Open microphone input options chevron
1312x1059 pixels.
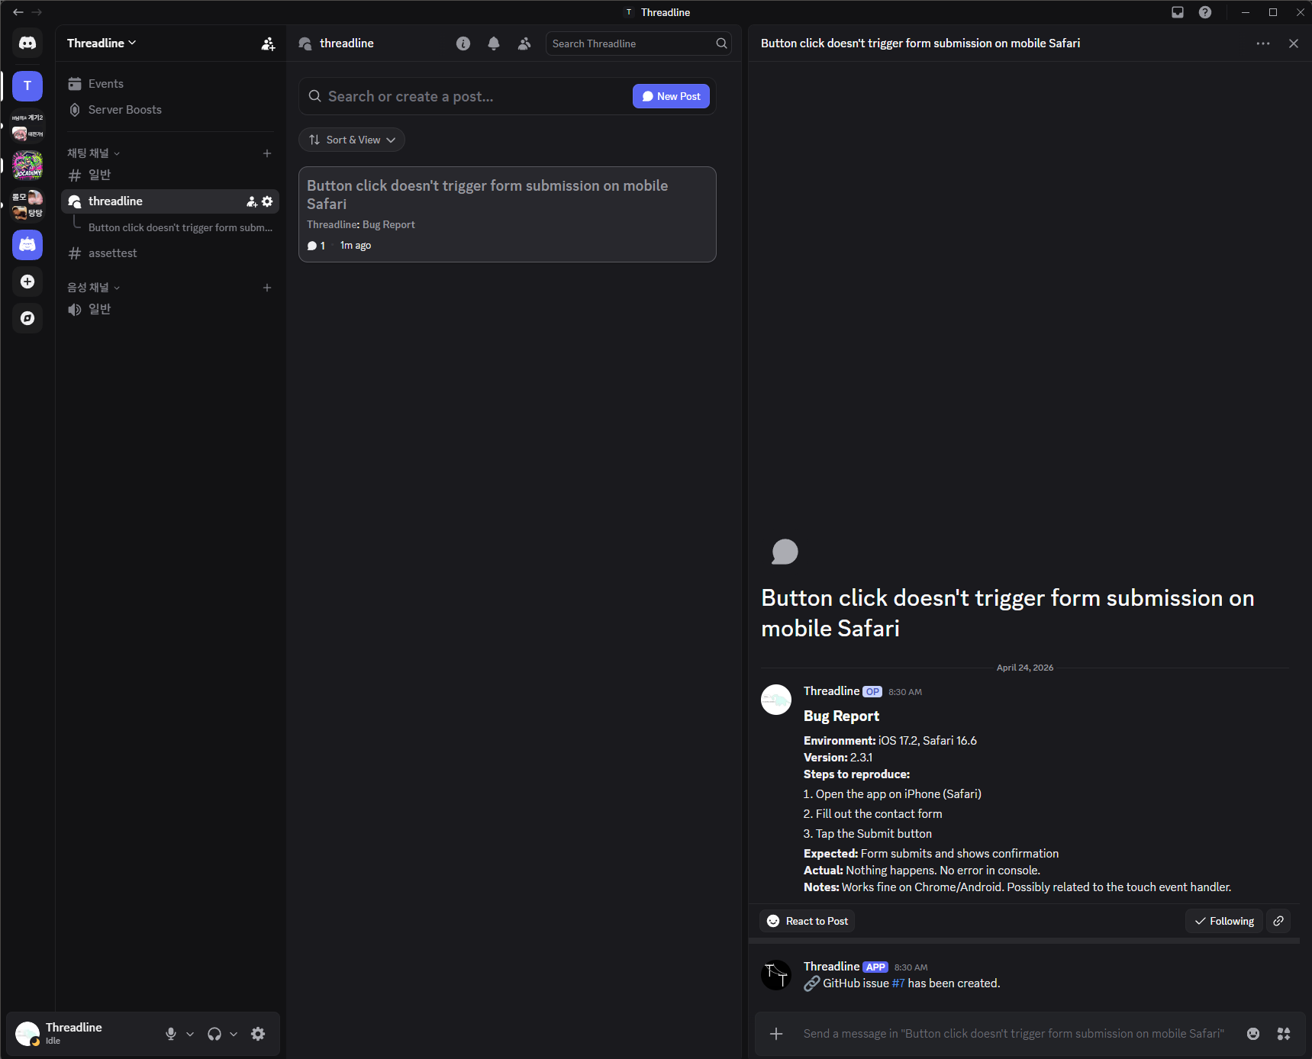[190, 1034]
